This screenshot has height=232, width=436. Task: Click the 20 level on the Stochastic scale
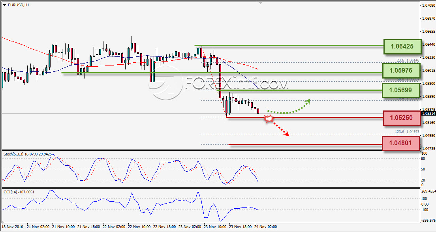[x=423, y=180]
